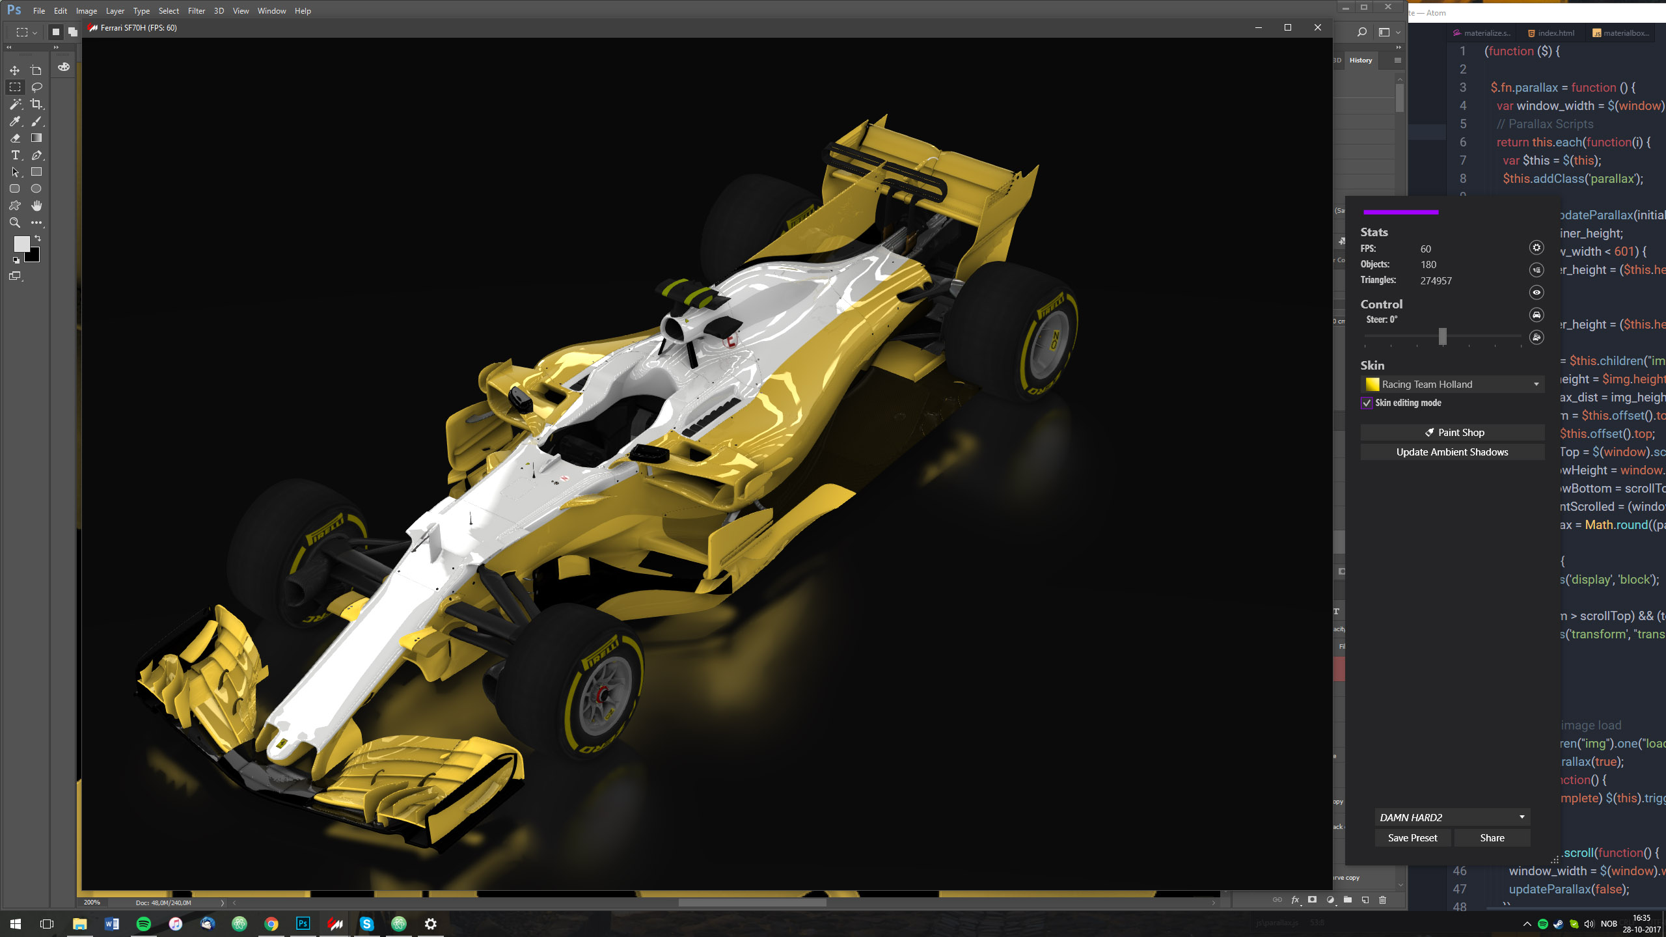This screenshot has width=1666, height=937.
Task: Click the 200% zoom level field
Action: coord(92,903)
